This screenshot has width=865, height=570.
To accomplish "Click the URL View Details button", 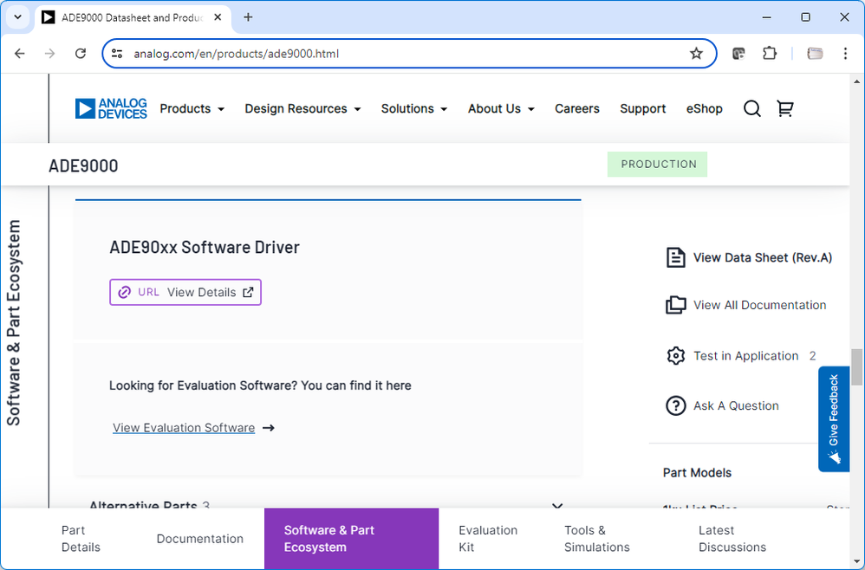I will point(185,292).
